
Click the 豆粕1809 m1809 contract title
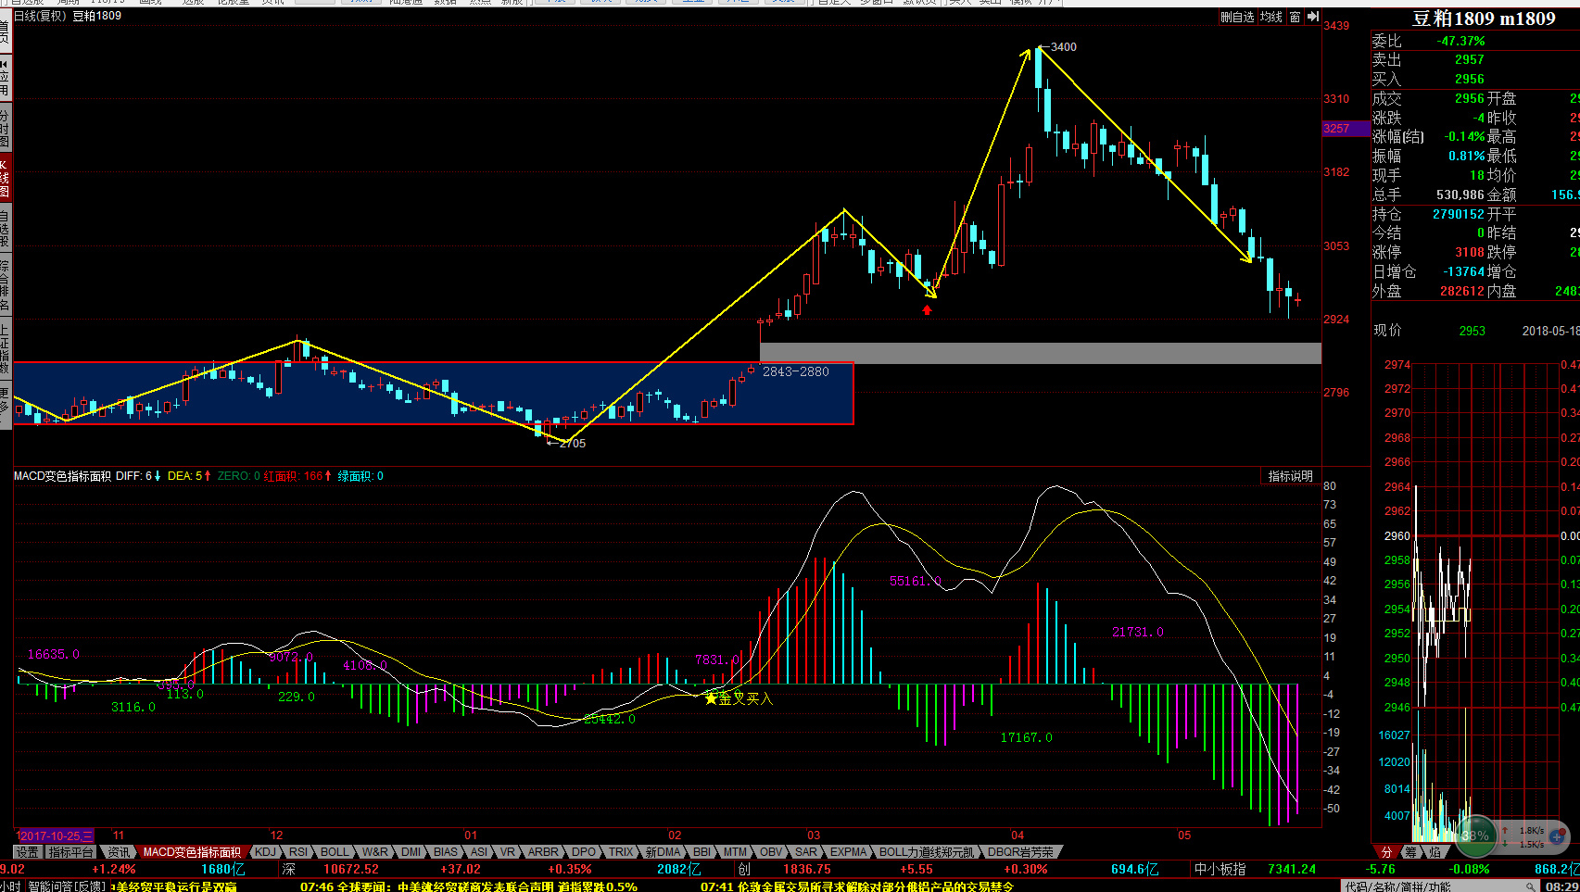[x=1483, y=19]
